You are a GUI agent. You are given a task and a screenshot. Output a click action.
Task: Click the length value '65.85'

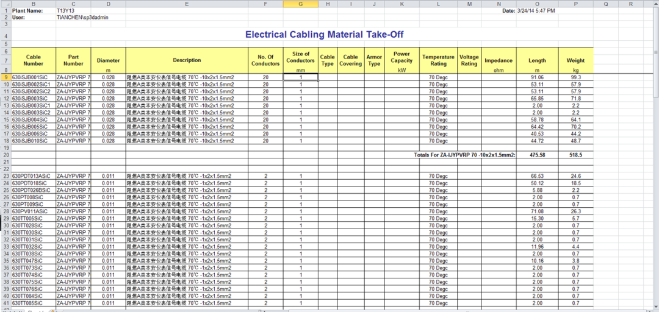(x=537, y=98)
